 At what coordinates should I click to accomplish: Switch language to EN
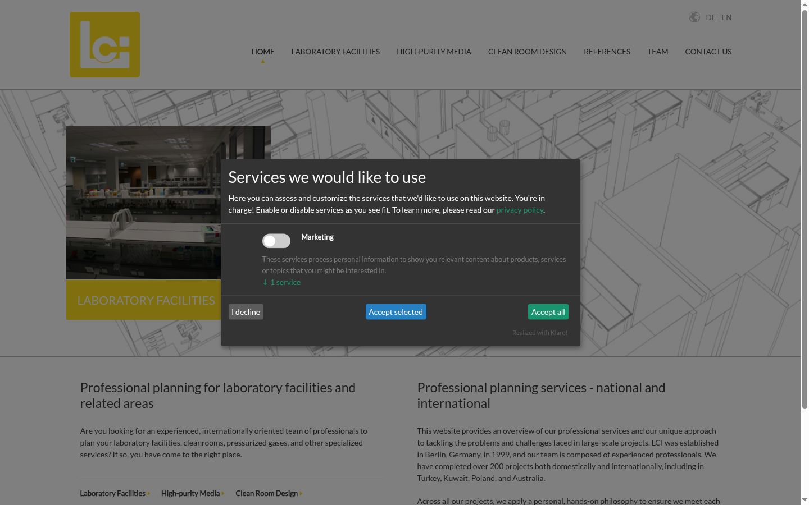point(726,17)
